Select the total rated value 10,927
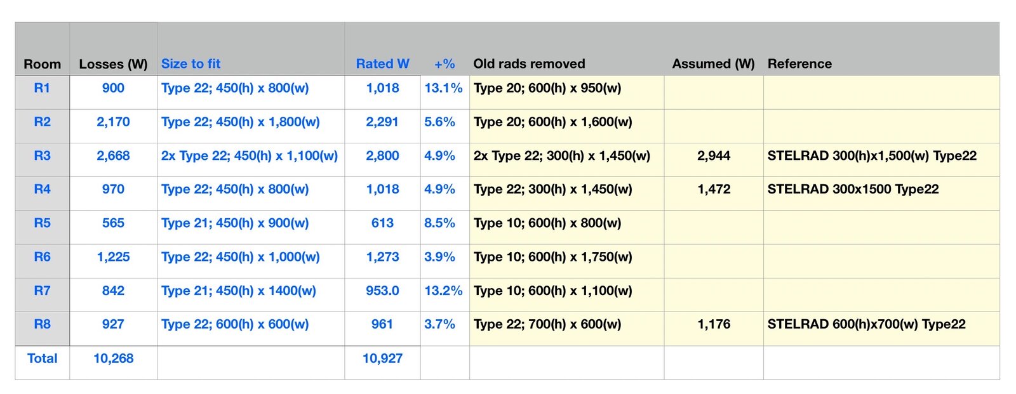 pos(382,358)
